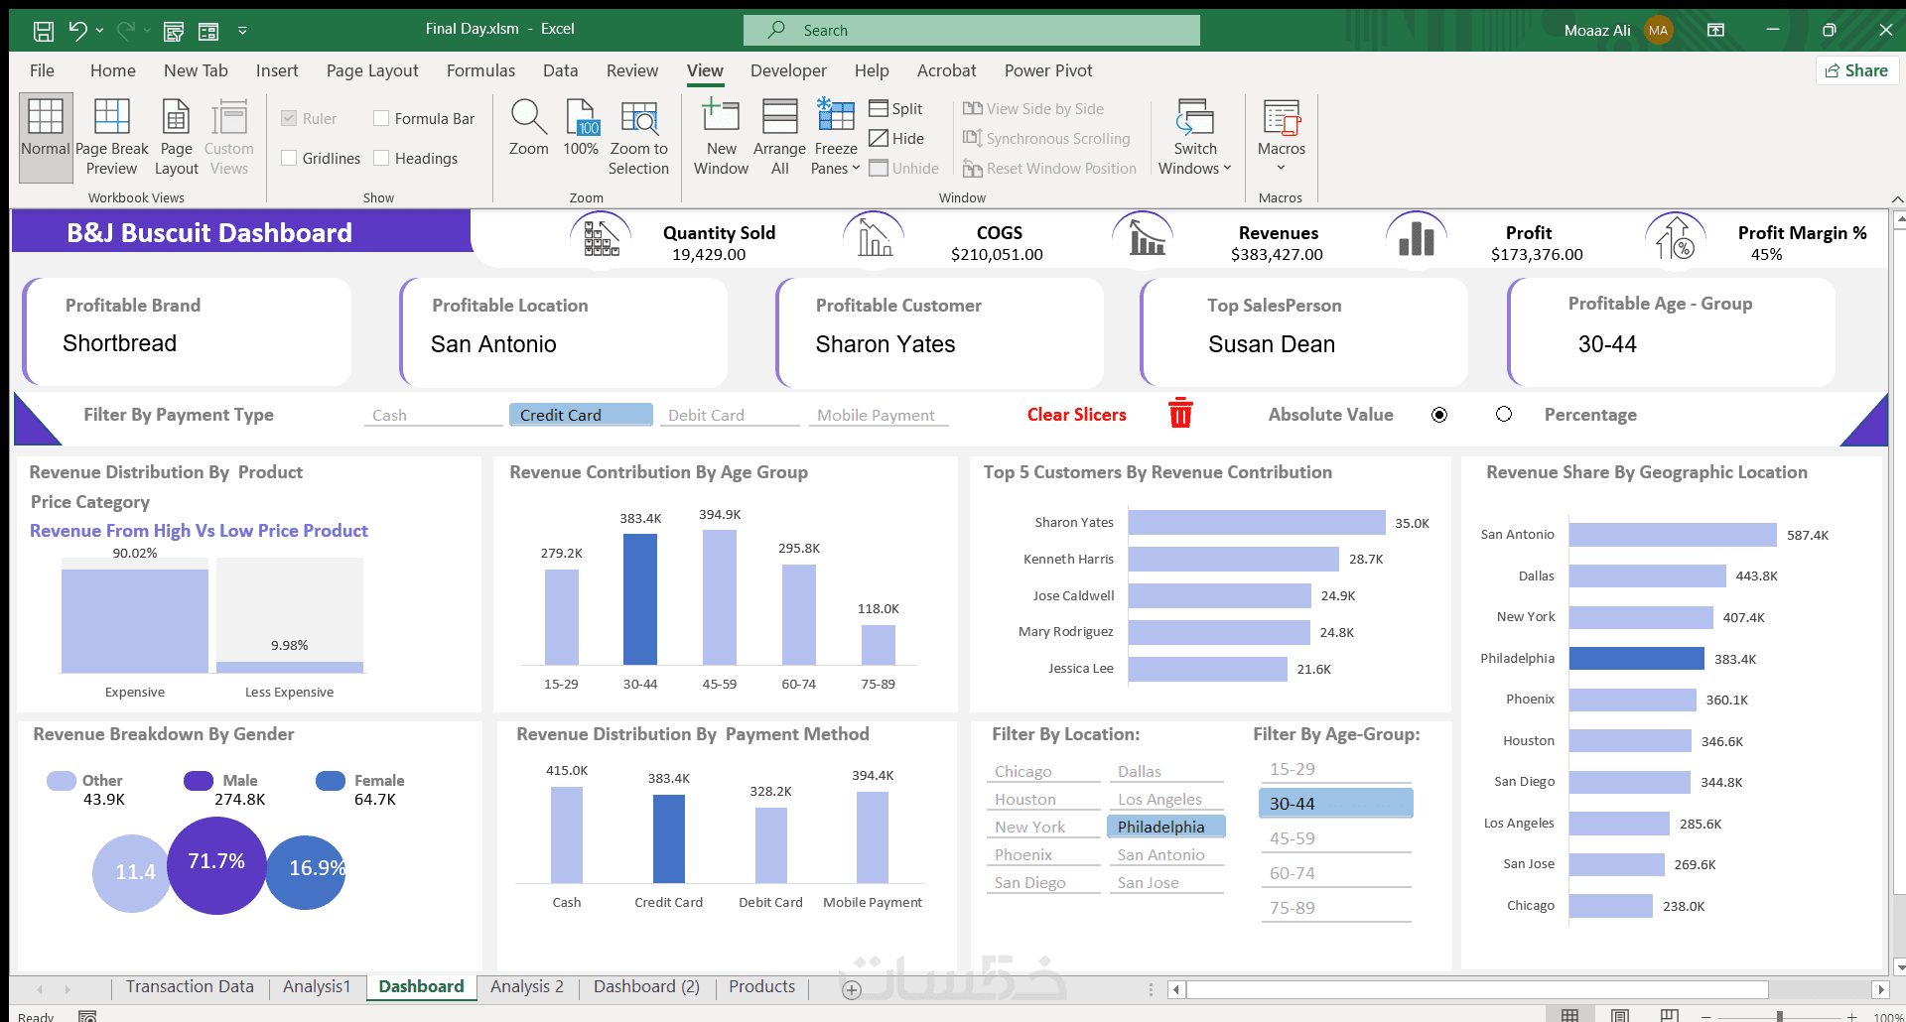Open the Power Pivot tab
The height and width of the screenshot is (1022, 1906).
[1048, 70]
